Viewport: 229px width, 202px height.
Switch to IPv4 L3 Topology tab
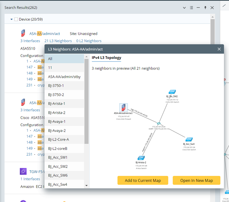click(106, 58)
